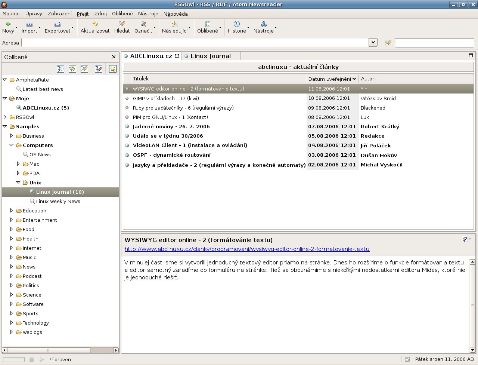Select the Linux Weekly News feed
This screenshot has height=365, width=478.
pos(58,201)
